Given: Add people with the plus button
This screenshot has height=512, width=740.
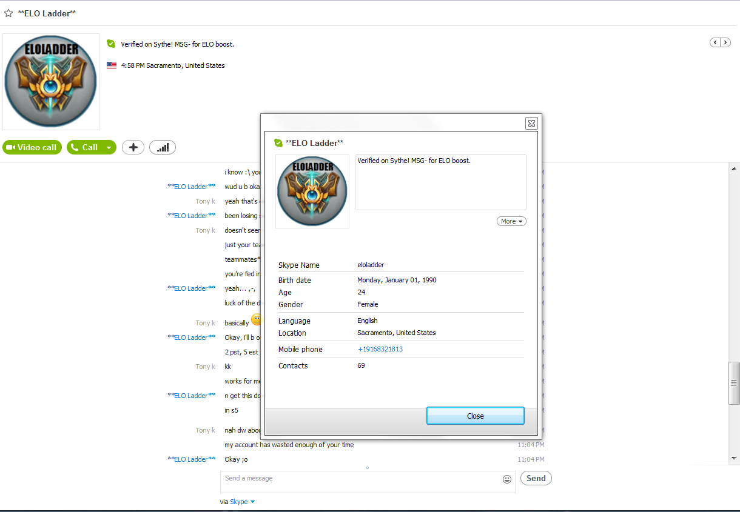Looking at the screenshot, I should click(x=133, y=147).
